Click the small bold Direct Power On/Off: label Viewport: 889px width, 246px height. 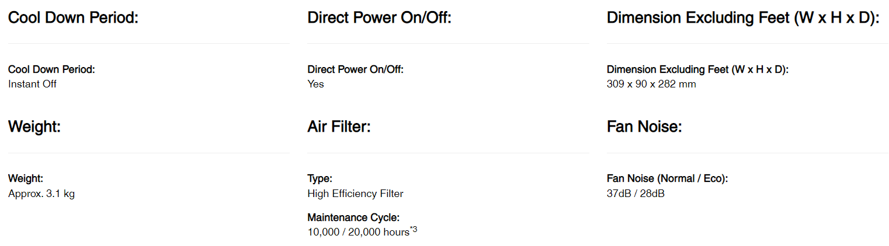click(355, 69)
